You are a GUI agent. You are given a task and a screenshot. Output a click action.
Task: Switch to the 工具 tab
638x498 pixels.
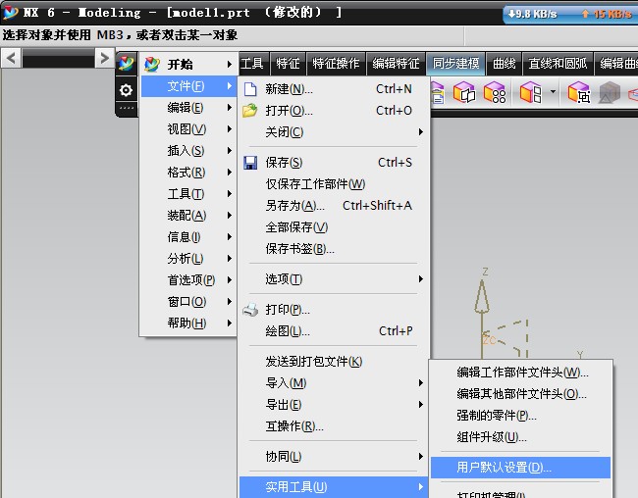252,64
